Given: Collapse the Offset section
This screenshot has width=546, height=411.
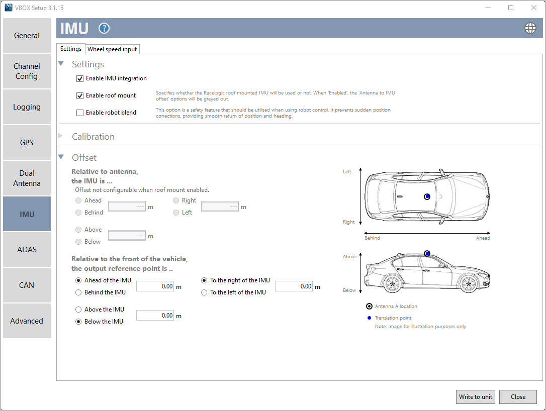Looking at the screenshot, I should click(61, 157).
